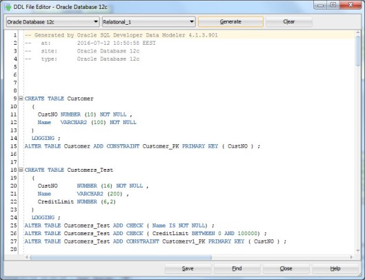Click the Close button at bottom
Image resolution: width=365 pixels, height=280 pixels.
coord(286,268)
